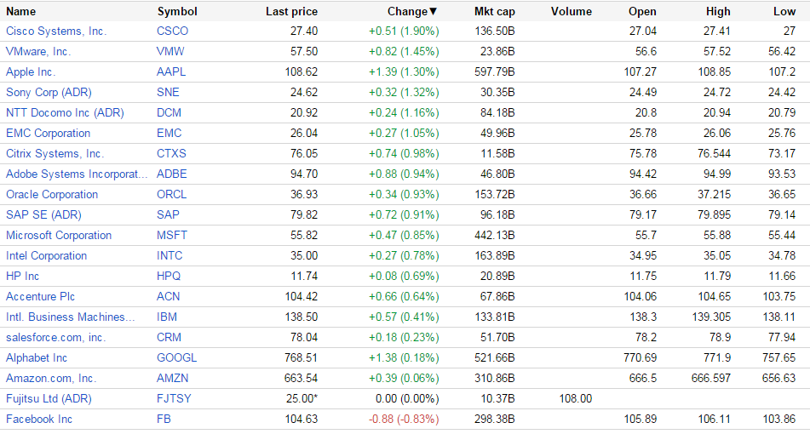Sort by the Symbol column header
Screen dimensions: 810x434
177,12
